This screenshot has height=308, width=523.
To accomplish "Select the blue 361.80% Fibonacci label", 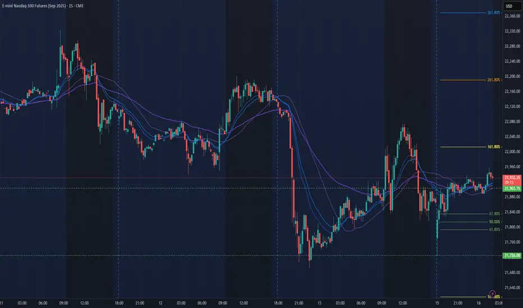I will pyautogui.click(x=494, y=13).
